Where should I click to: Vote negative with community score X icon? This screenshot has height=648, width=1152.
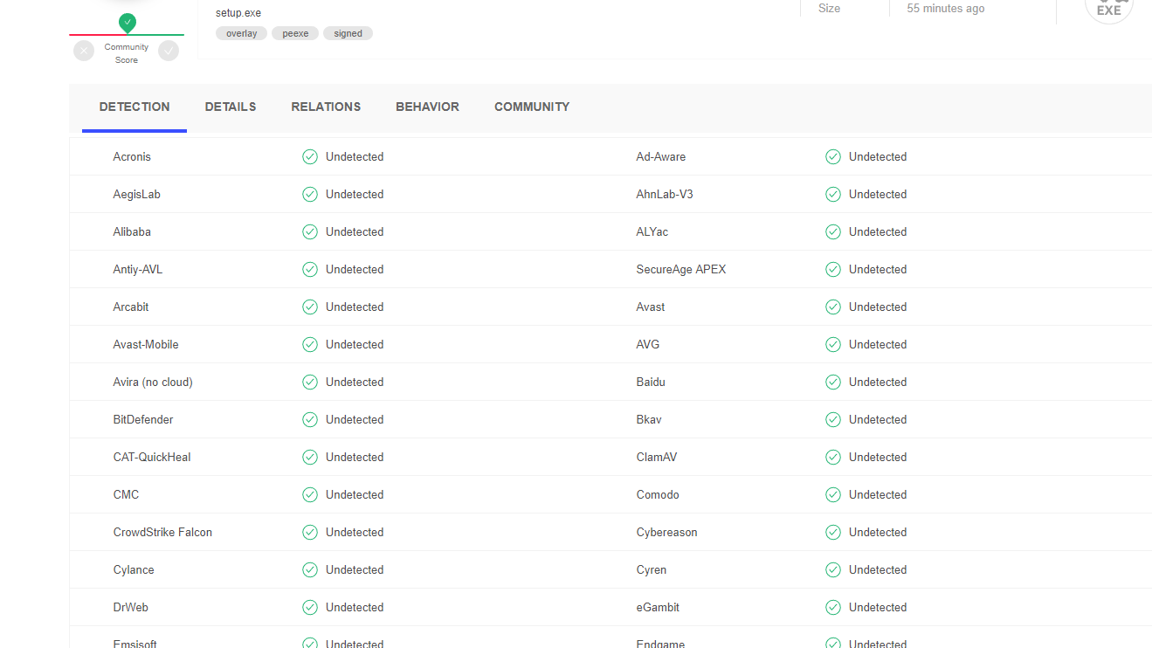(x=84, y=51)
